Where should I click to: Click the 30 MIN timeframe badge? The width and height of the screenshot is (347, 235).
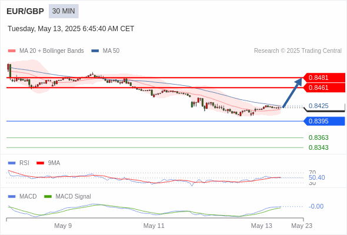pos(64,11)
